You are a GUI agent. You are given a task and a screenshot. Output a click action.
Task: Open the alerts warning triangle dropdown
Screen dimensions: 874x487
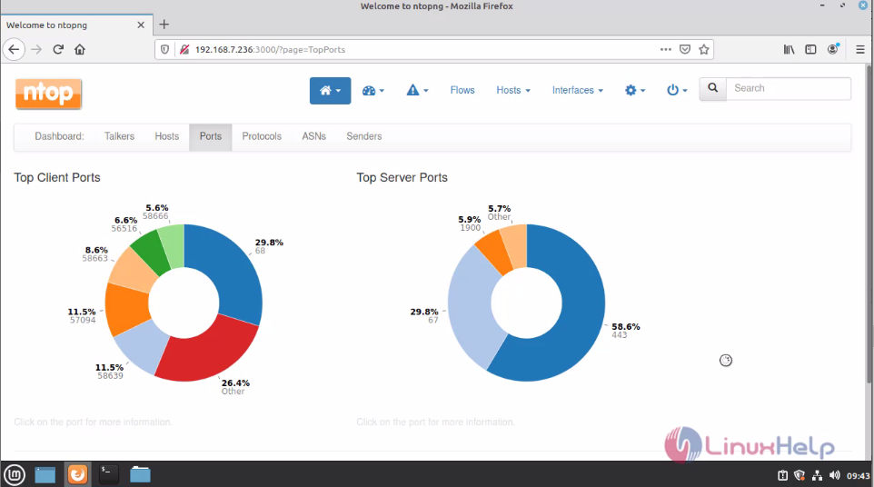(x=417, y=90)
